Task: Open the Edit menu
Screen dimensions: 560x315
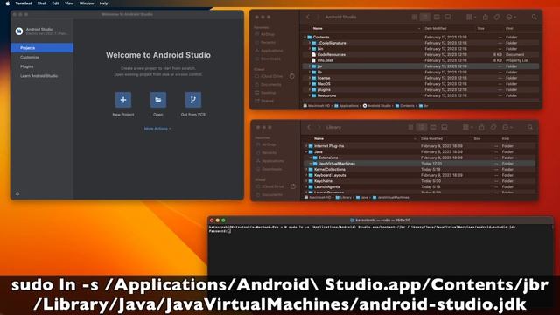Action: point(56,3)
